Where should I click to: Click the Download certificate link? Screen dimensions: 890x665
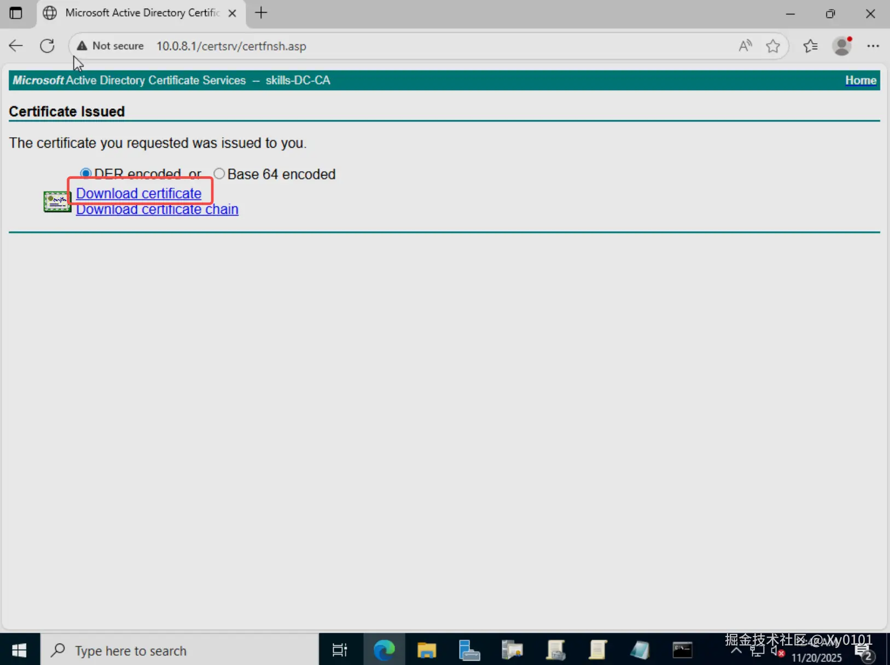(139, 194)
